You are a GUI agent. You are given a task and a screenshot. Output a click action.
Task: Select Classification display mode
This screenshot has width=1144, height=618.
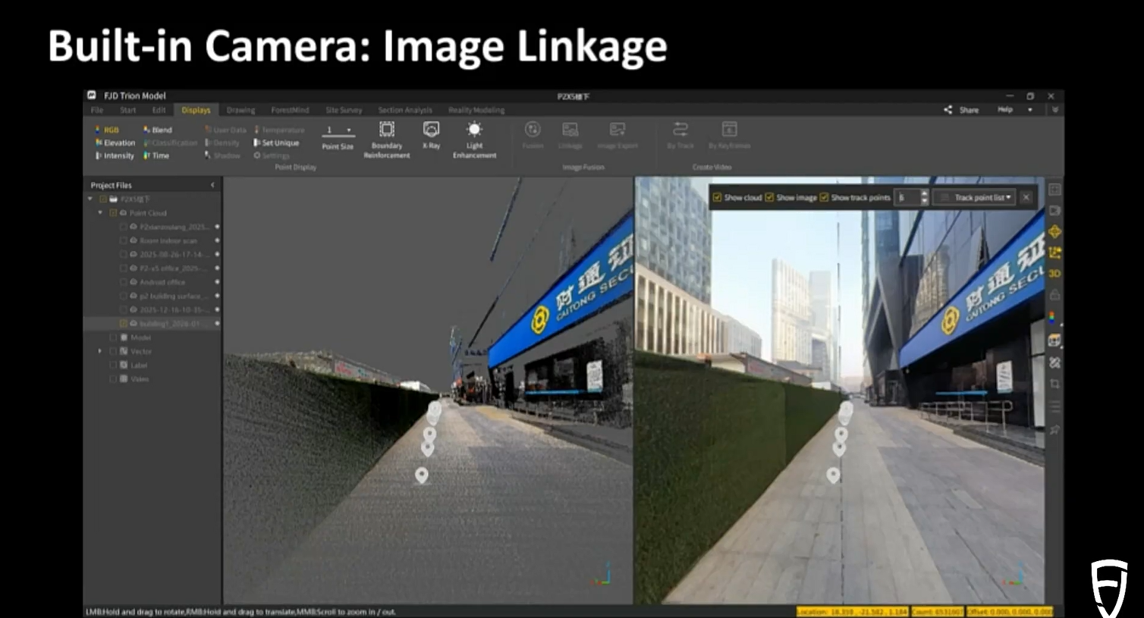pos(170,143)
